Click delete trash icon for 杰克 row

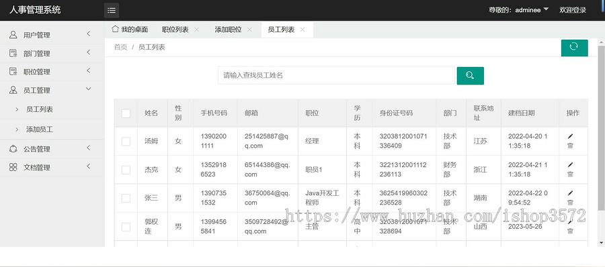coord(570,174)
